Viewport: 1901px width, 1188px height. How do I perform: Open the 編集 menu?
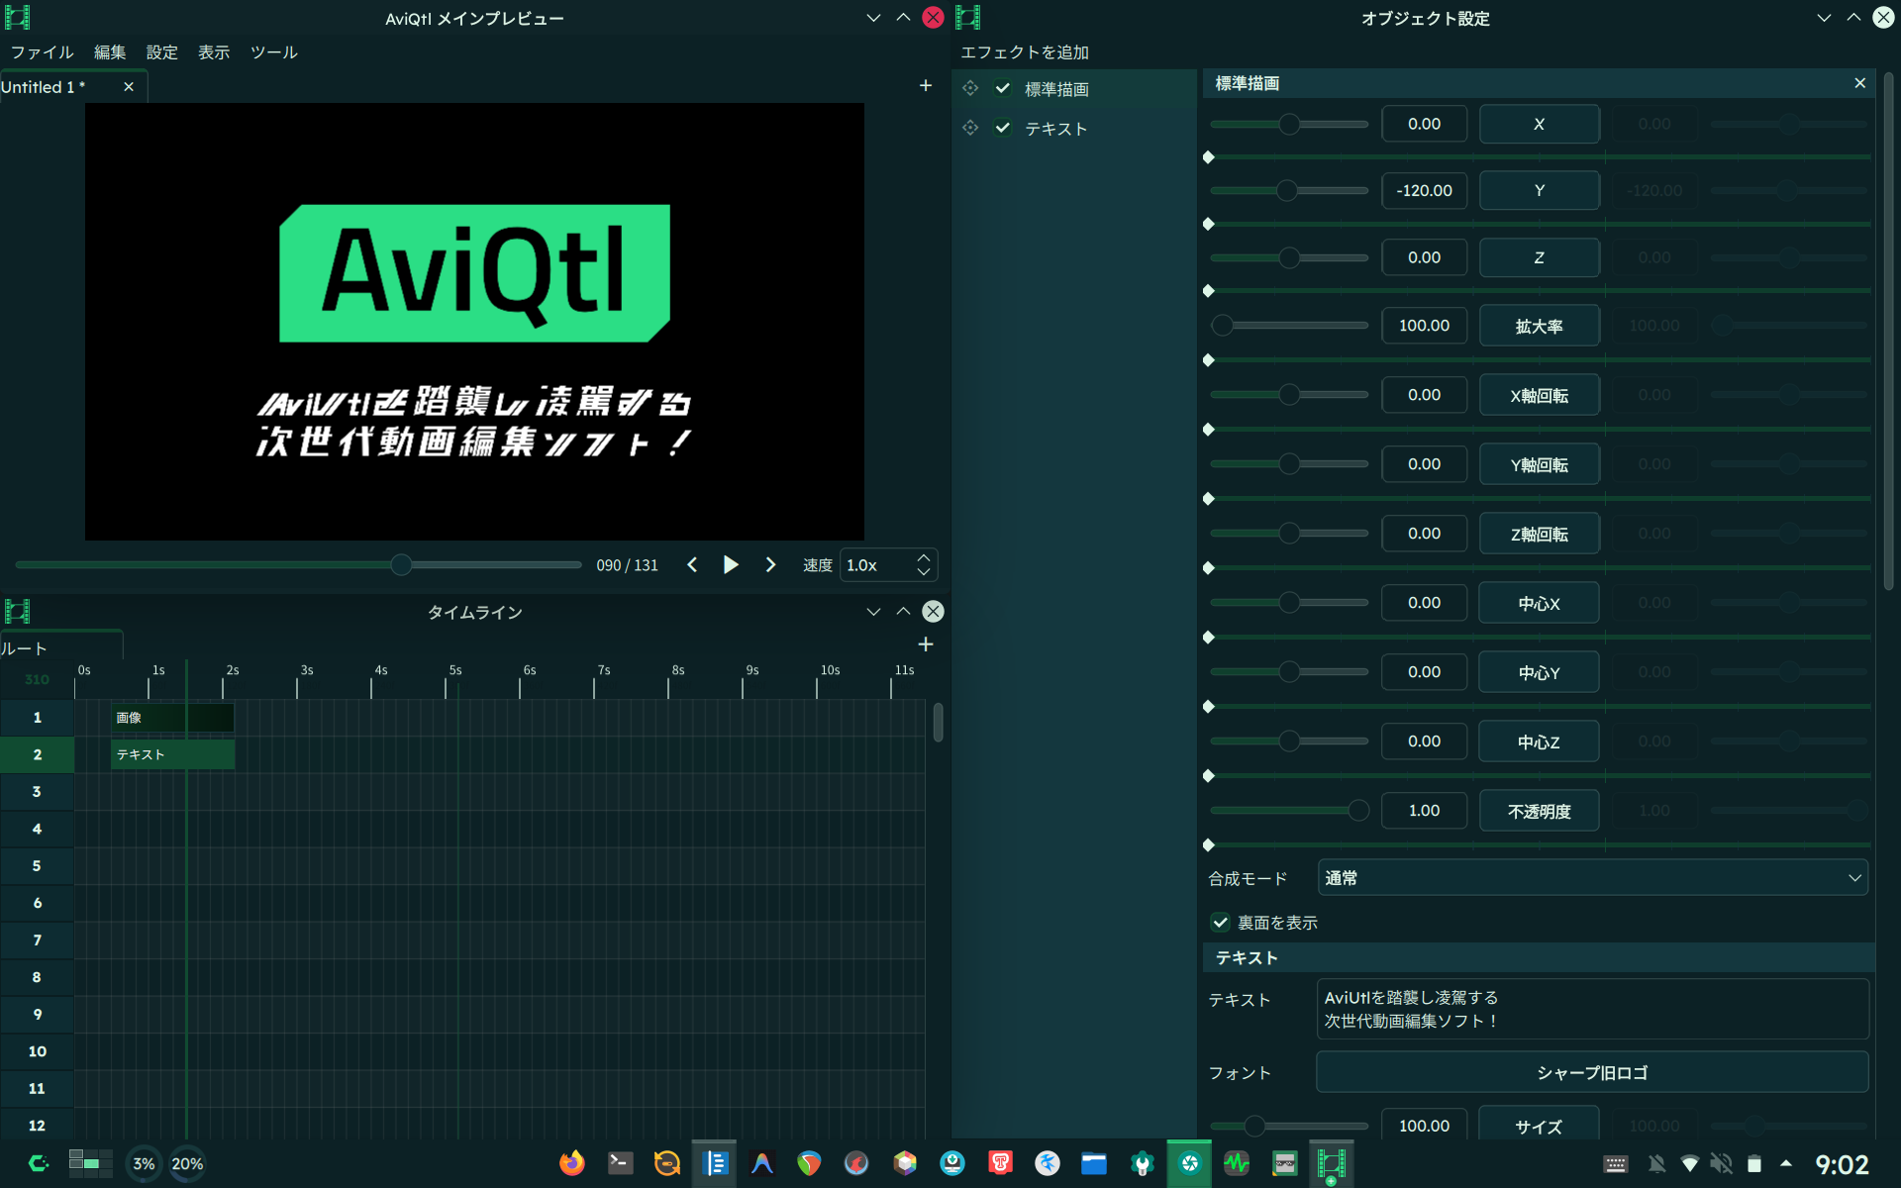click(110, 52)
